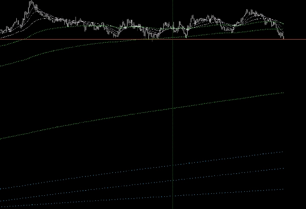Click where the crosshair crosses the red line
This screenshot has width=306, height=209.
coord(173,39)
